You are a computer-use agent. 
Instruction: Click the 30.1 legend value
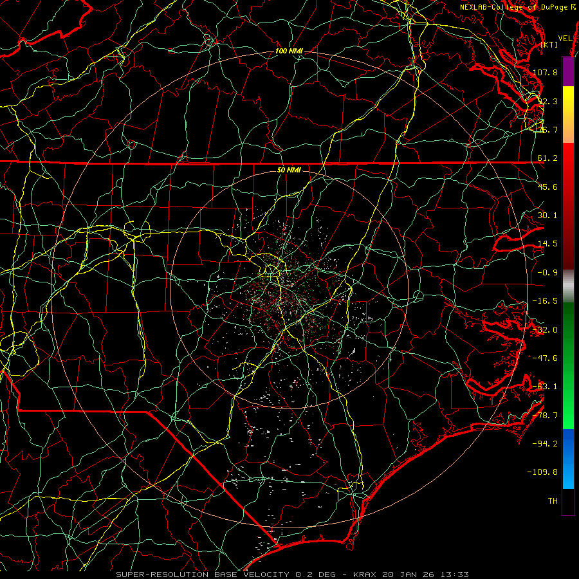coord(547,216)
